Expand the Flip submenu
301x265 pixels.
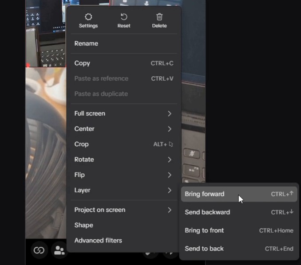124,175
